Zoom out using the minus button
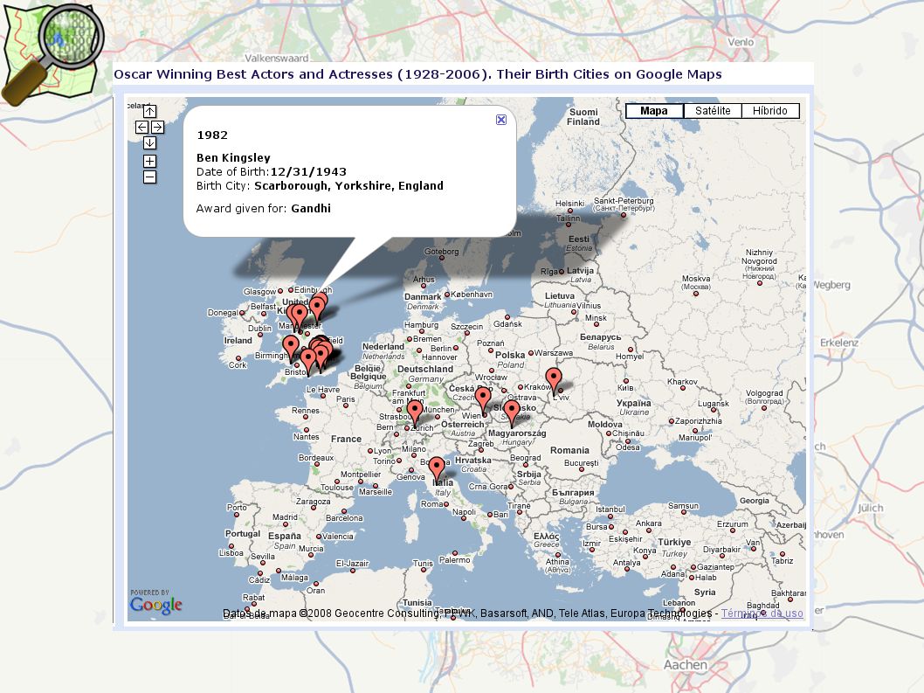 click(149, 177)
